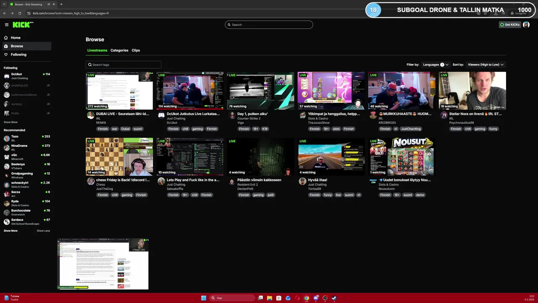Open NinaDrama channel in Recommended
538x303 pixels.
pyautogui.click(x=27, y=148)
